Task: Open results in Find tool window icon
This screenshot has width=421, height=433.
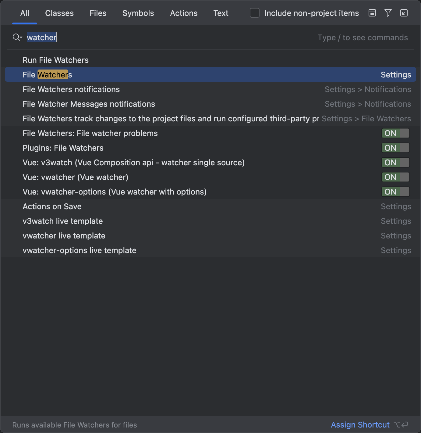Action: coord(404,13)
